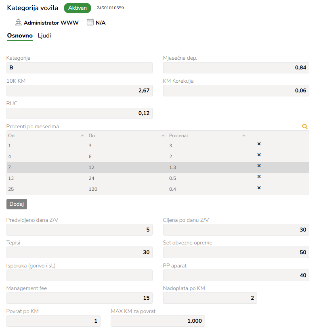The width and height of the screenshot is (321, 332).
Task: Click the Administrator WWW user icon
Action: (x=18, y=22)
